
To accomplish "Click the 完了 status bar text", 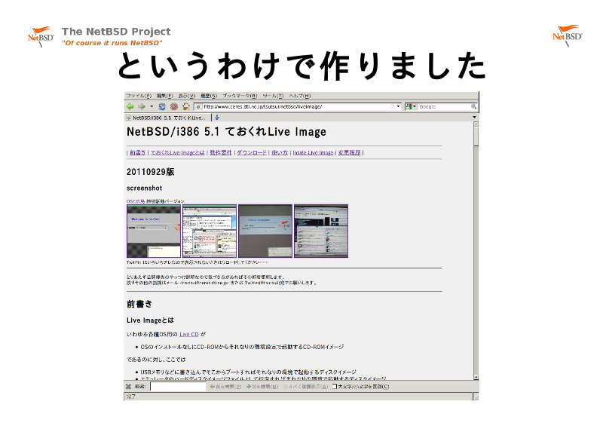I will click(131, 397).
